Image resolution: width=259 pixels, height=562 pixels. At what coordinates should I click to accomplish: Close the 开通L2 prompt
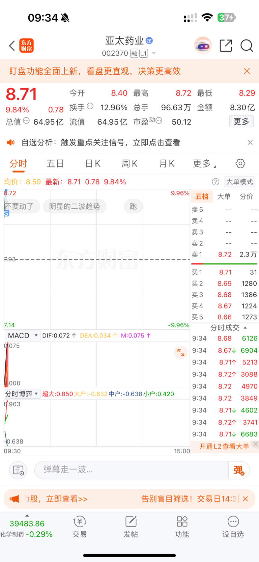[256, 444]
